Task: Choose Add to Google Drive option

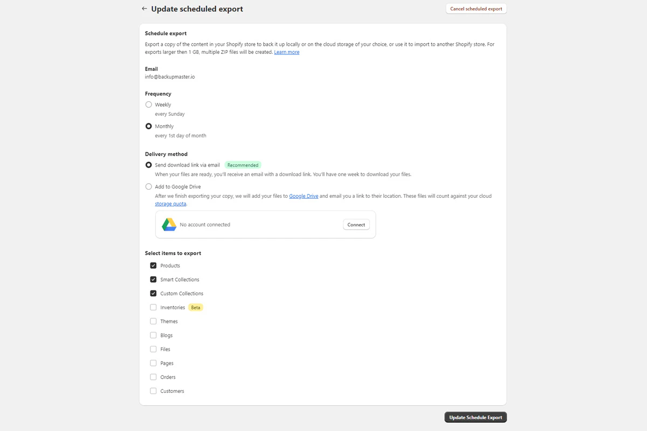Action: (149, 186)
